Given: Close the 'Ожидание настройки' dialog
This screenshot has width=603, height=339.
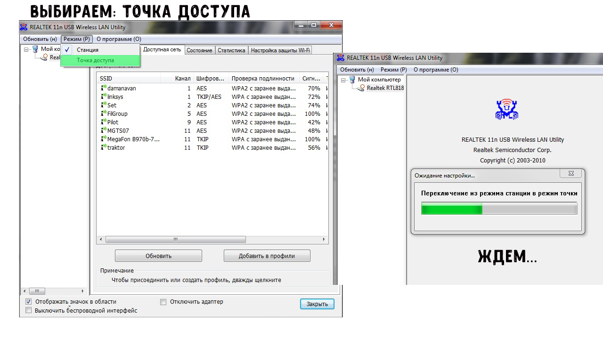Looking at the screenshot, I should click(x=570, y=173).
